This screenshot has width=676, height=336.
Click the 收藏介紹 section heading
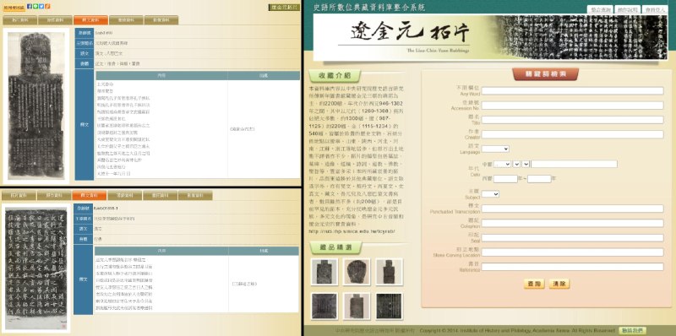[335, 76]
